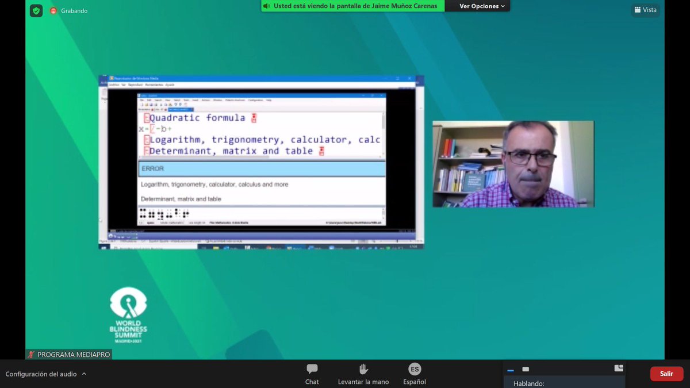
Task: Open Herramientas menu in the Media Player window
Action: 154,84
